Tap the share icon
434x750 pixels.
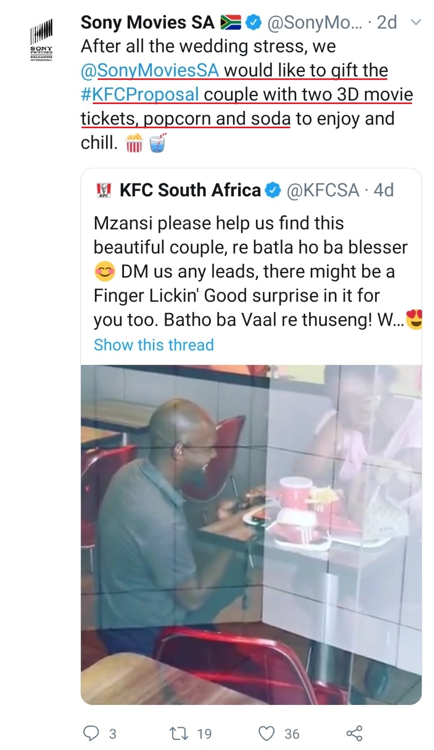354,733
